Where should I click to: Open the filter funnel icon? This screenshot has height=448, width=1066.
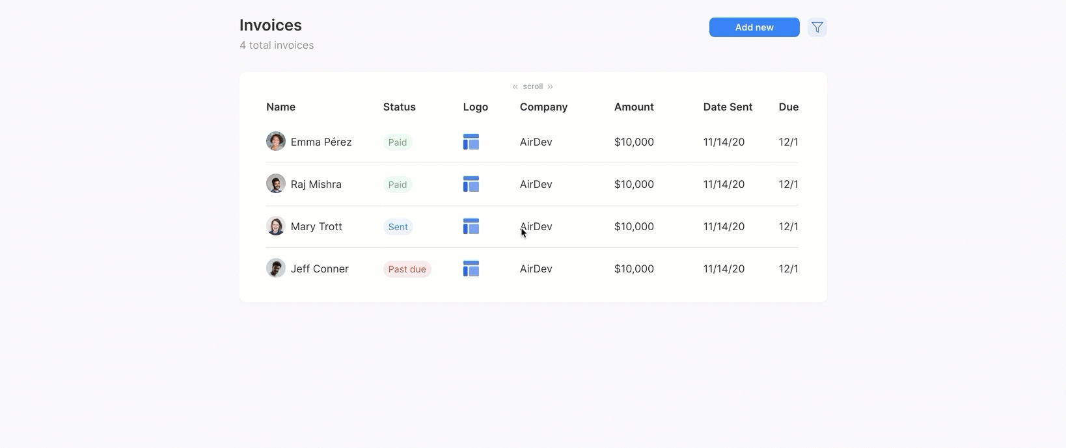click(x=817, y=27)
